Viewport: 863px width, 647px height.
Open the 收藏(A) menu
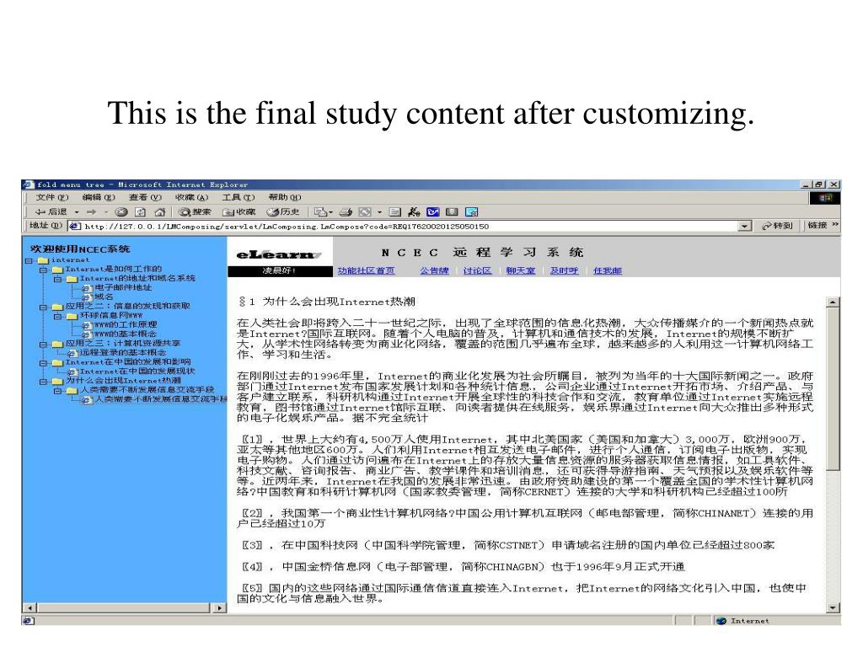click(191, 197)
